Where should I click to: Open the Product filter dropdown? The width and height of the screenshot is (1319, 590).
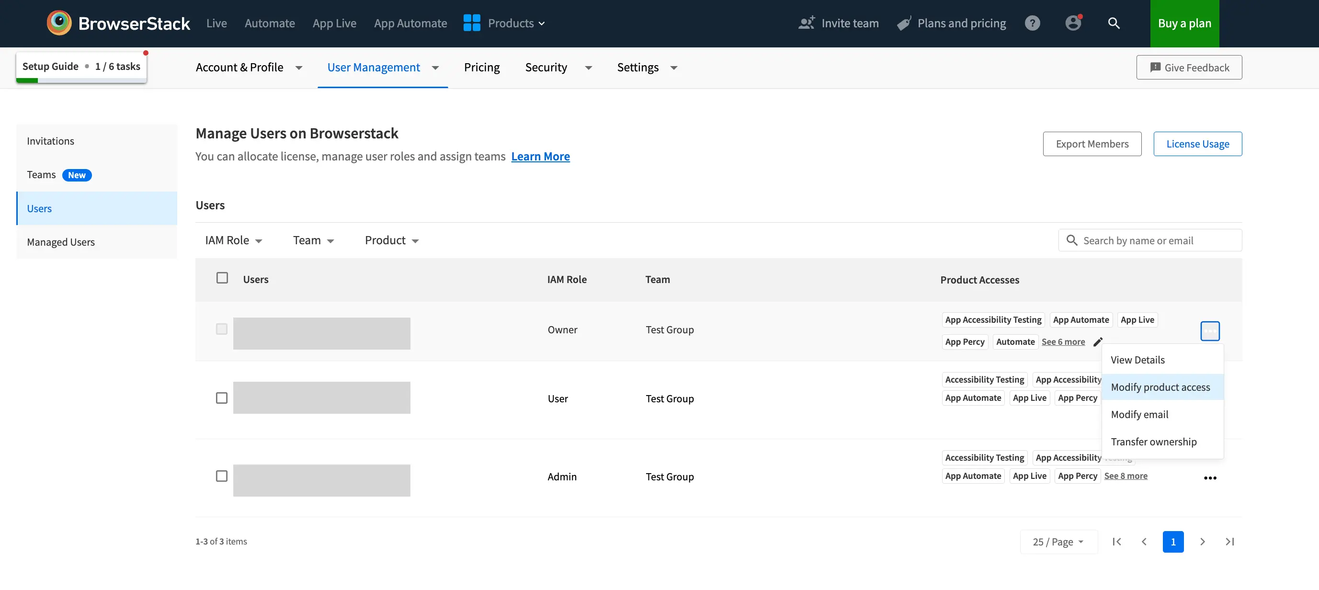[x=392, y=241]
